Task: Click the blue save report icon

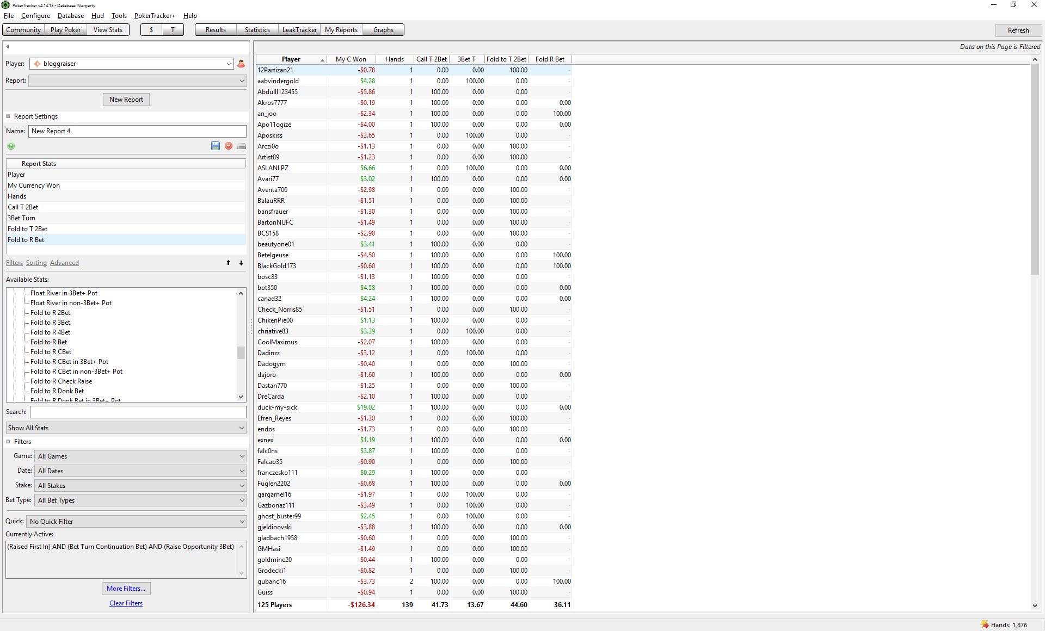Action: point(216,146)
